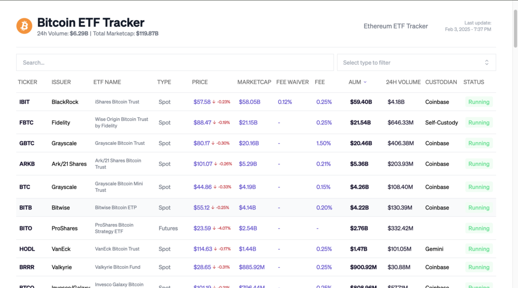
Task: Click the $332.42M 24h volume value
Action: point(401,228)
